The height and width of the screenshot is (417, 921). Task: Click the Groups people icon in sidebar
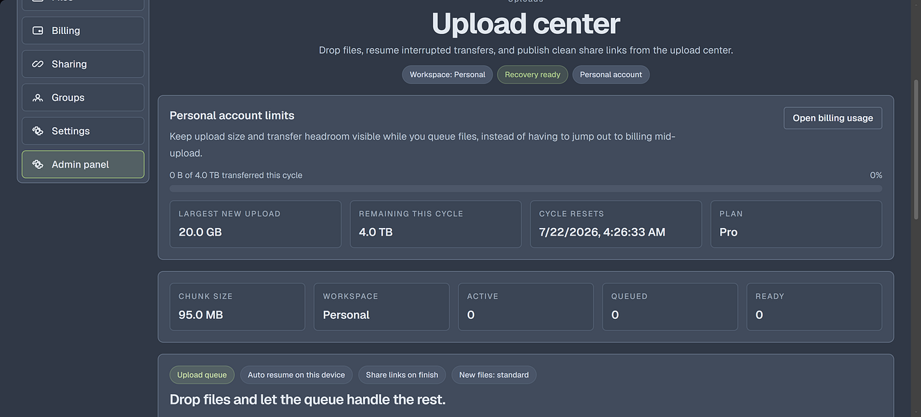tap(38, 97)
